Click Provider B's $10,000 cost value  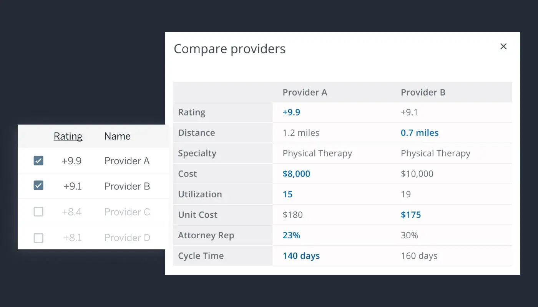pos(417,173)
